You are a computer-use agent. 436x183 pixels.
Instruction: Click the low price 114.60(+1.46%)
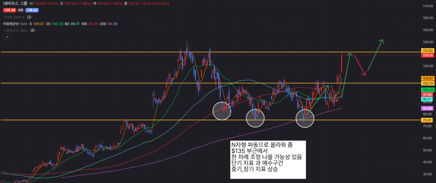pos(109,4)
